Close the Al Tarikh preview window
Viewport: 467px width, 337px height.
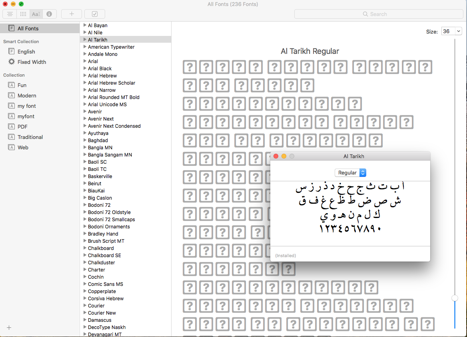(276, 156)
